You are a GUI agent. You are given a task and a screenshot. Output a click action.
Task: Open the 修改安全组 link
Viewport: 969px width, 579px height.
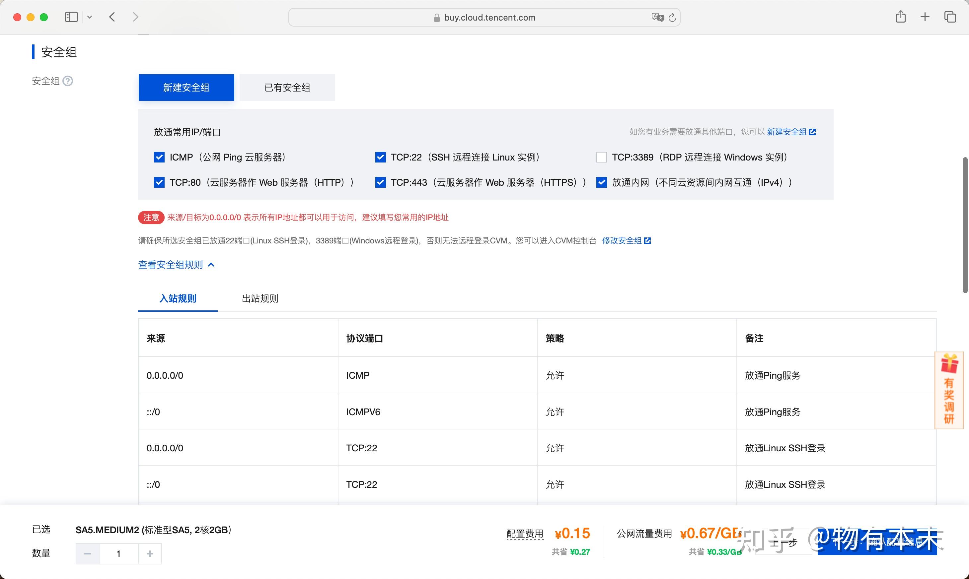[626, 241]
